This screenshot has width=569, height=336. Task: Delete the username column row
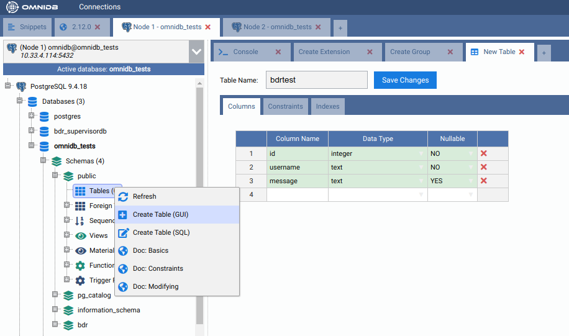483,167
